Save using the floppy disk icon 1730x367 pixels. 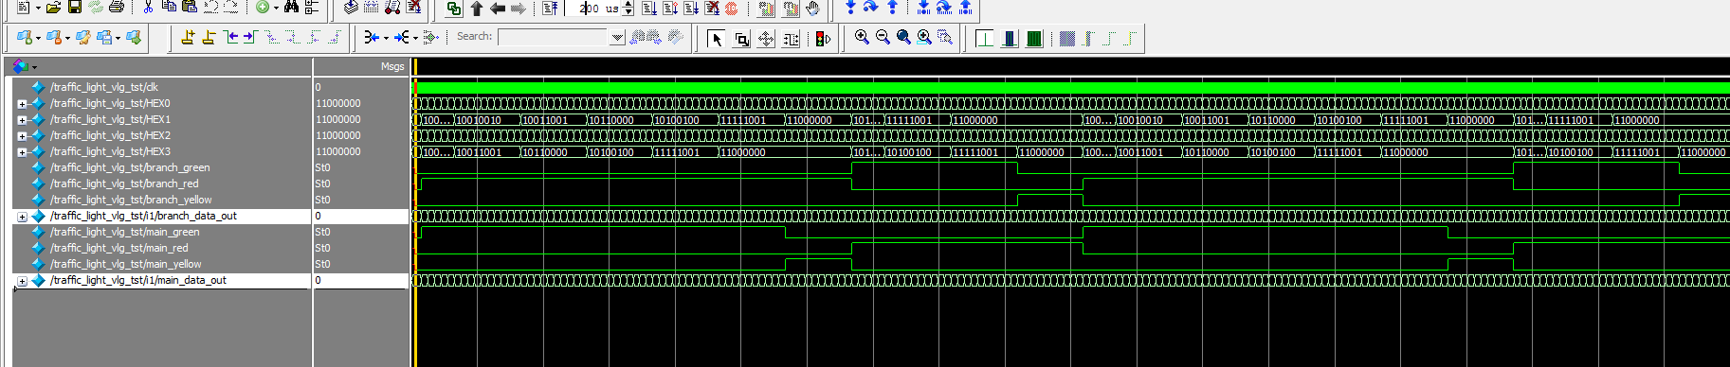(x=74, y=8)
